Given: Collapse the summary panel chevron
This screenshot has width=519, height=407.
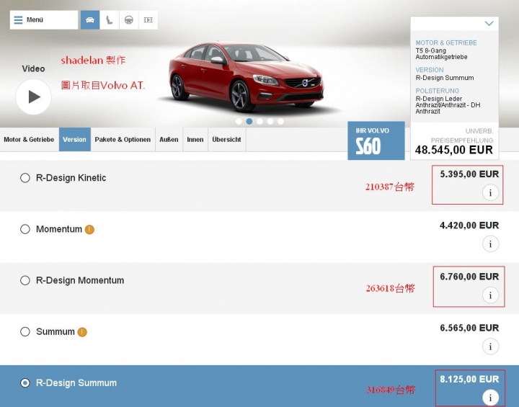Looking at the screenshot, I should click(489, 23).
